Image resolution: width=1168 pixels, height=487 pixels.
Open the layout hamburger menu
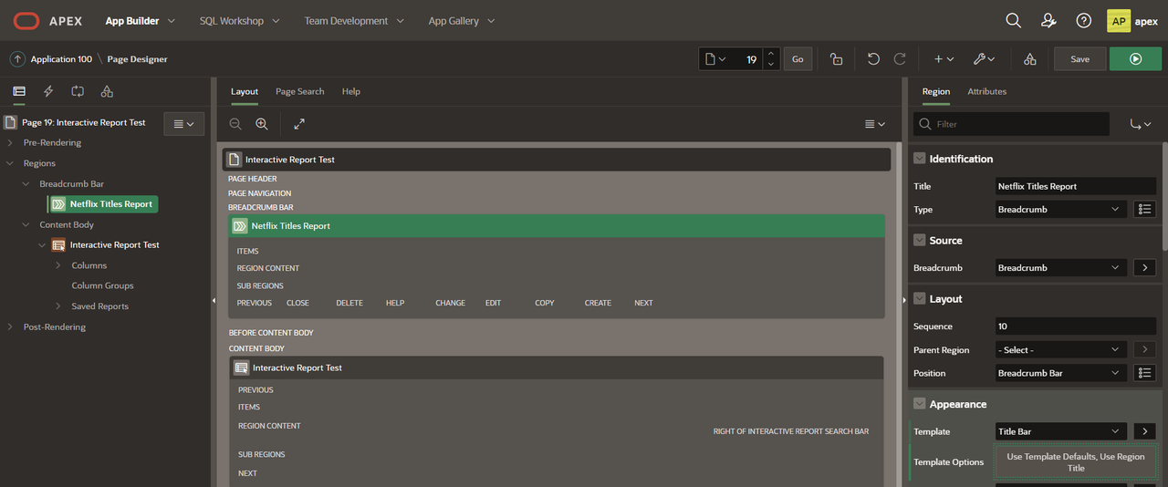pyautogui.click(x=874, y=124)
